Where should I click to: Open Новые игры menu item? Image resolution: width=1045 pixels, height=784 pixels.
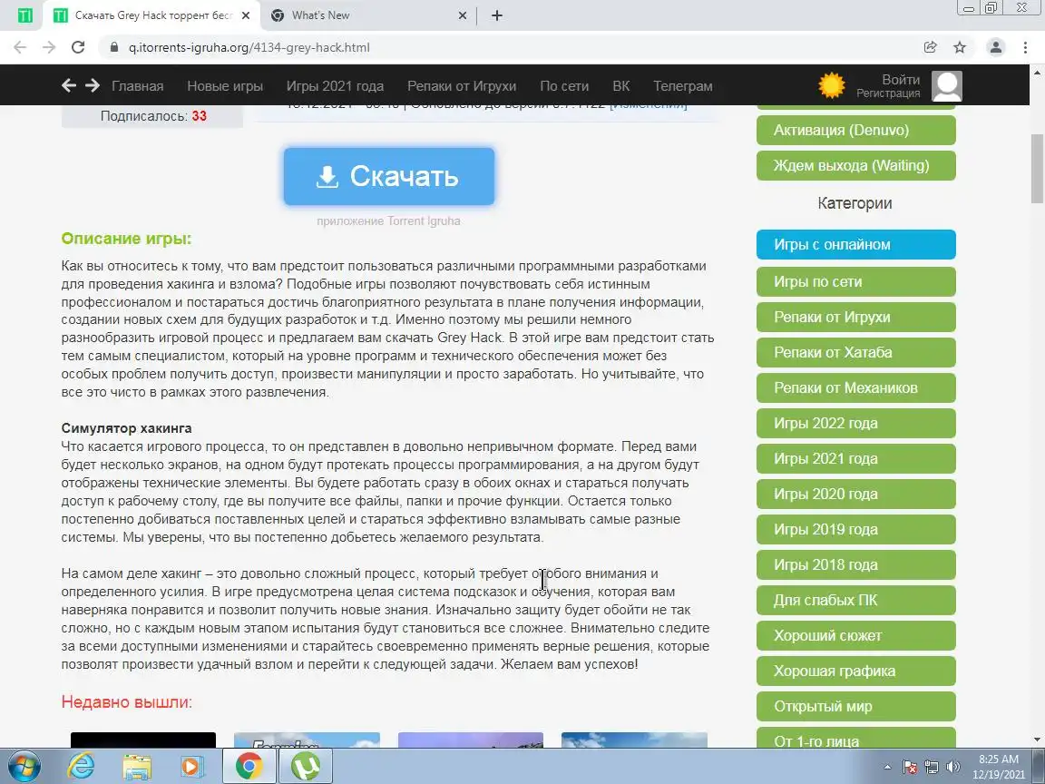click(225, 86)
